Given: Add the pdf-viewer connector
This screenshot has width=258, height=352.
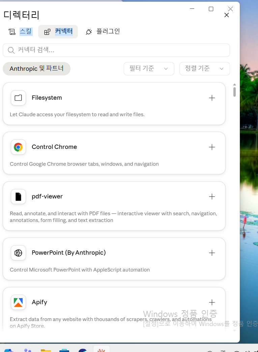Looking at the screenshot, I should pyautogui.click(x=212, y=197).
